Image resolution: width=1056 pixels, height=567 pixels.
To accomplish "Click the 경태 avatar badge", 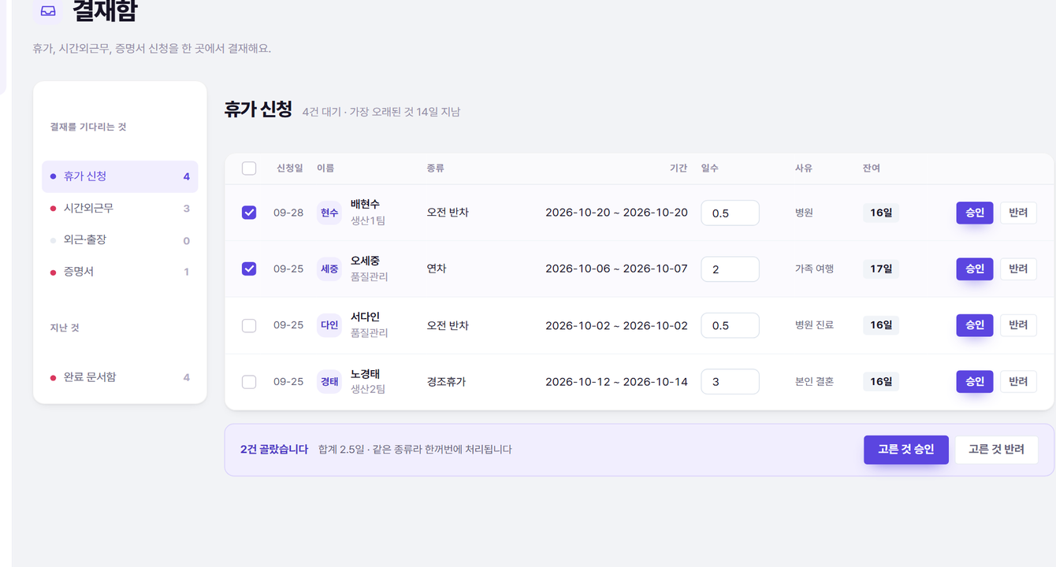I will [x=329, y=382].
